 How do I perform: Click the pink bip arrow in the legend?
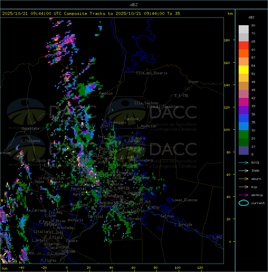[244, 187]
